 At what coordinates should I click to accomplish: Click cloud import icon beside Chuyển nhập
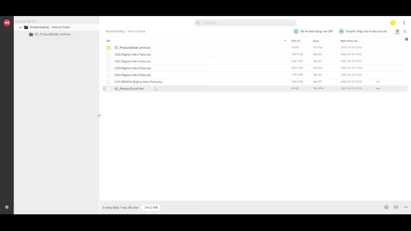[341, 31]
